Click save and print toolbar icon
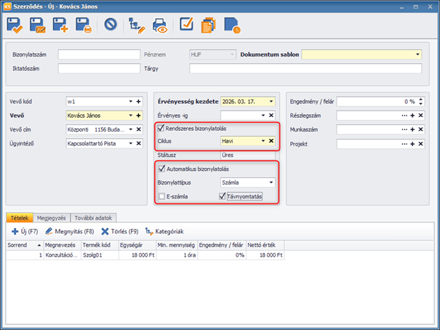 84,25
